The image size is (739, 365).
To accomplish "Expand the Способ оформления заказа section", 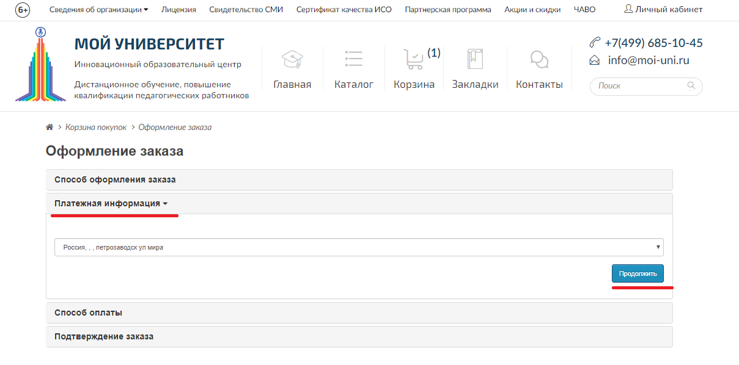I will point(115,180).
